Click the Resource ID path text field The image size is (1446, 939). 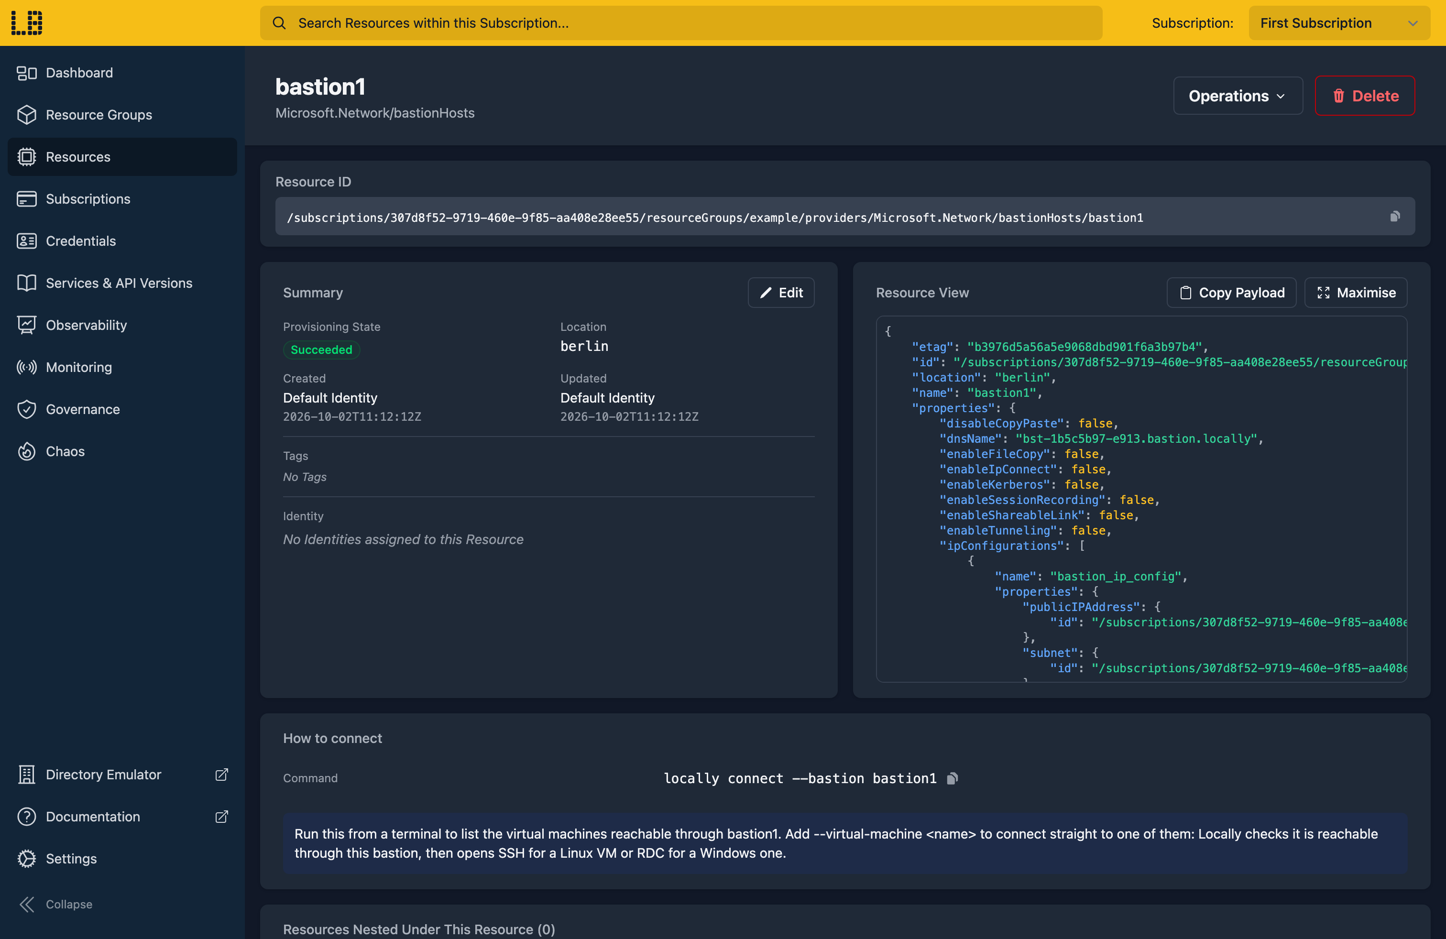point(844,217)
